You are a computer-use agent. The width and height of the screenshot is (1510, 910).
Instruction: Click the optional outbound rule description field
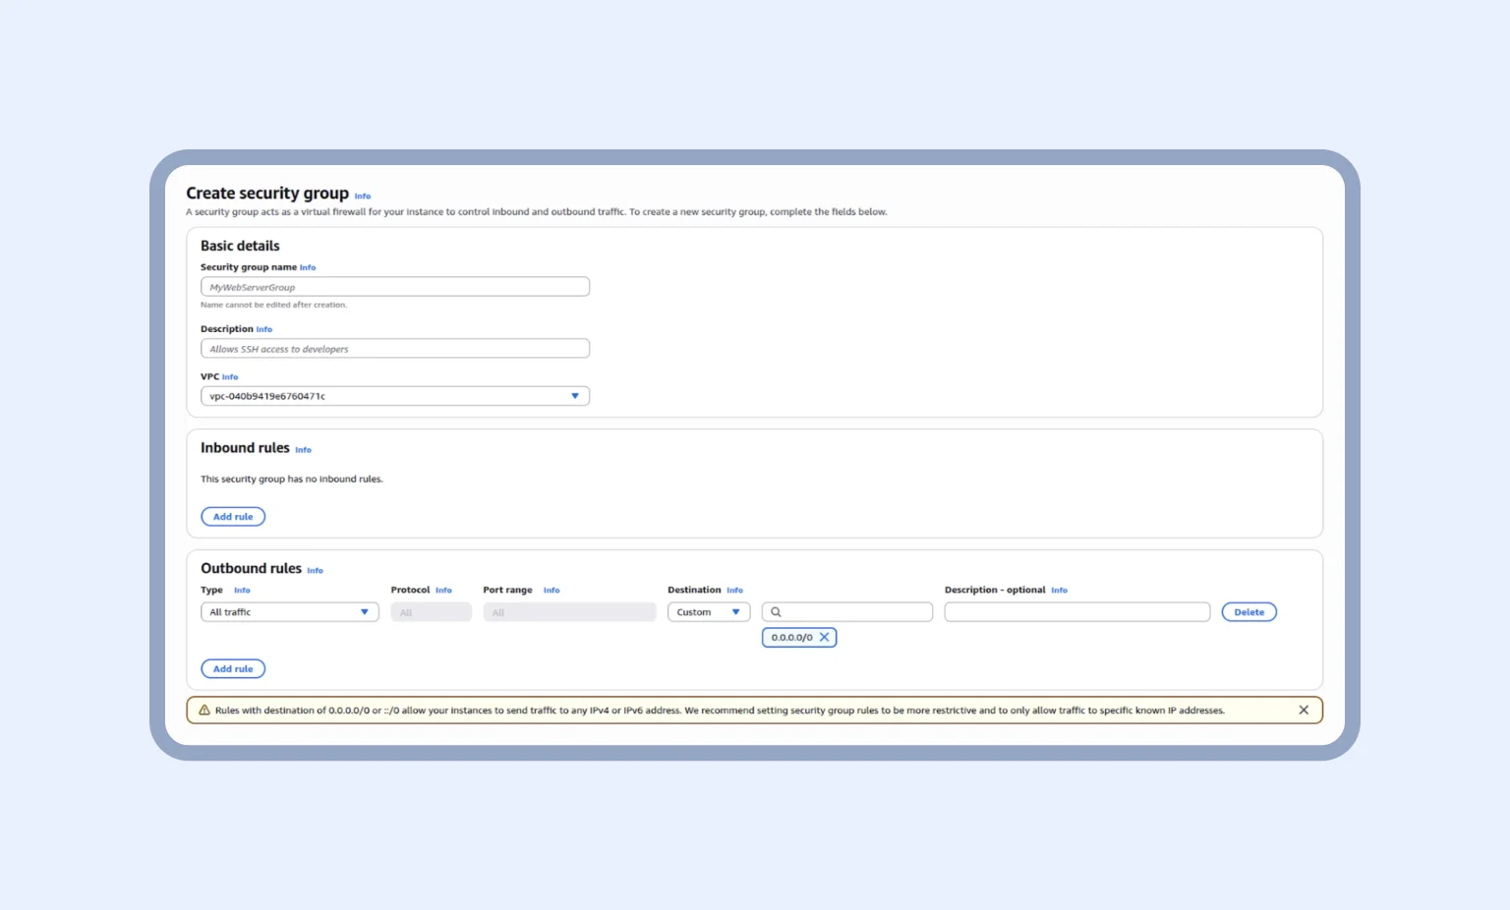pos(1076,611)
